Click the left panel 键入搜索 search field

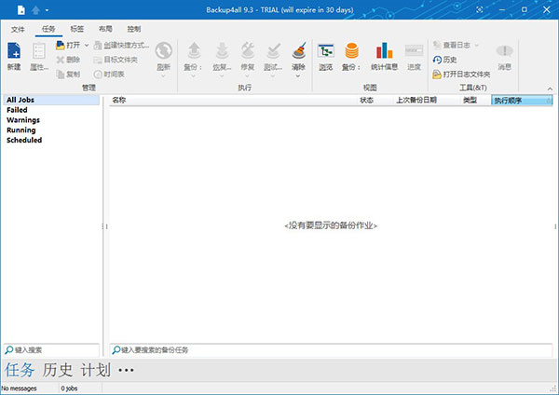click(51, 350)
